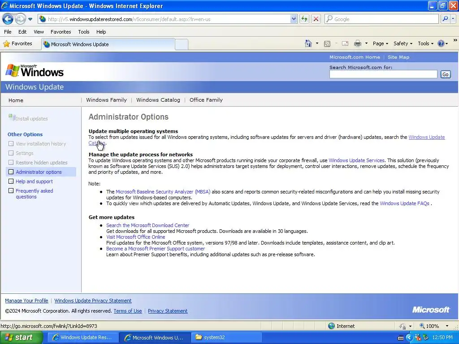Click the Microsoft.com Home link
This screenshot has height=344, width=459.
pyautogui.click(x=355, y=57)
